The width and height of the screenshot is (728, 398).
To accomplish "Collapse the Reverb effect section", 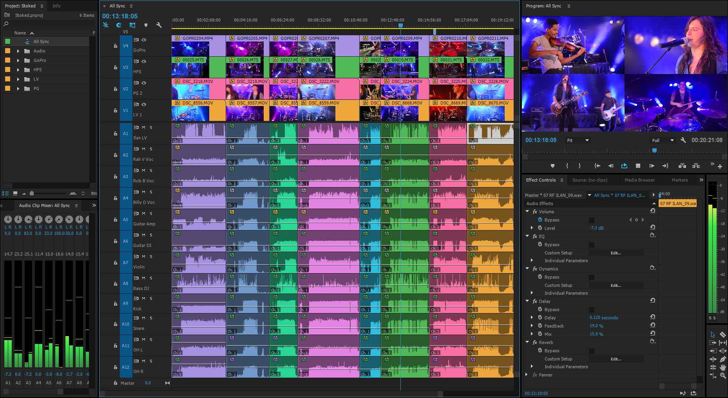I will pyautogui.click(x=527, y=342).
